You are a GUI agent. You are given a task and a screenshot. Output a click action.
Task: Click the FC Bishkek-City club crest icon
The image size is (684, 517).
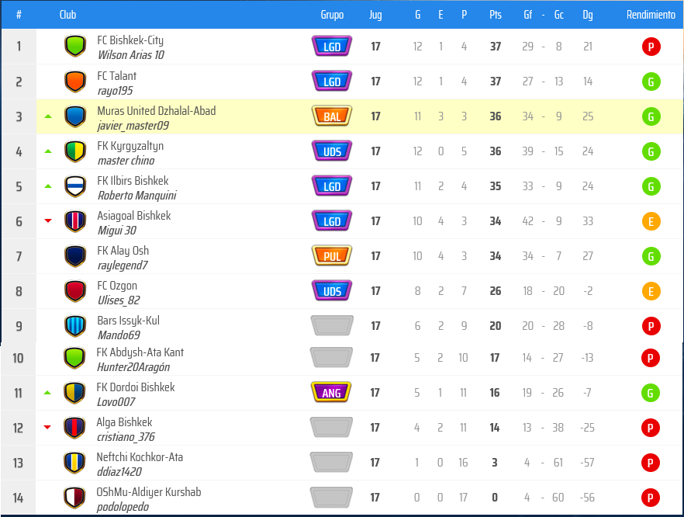coord(75,47)
